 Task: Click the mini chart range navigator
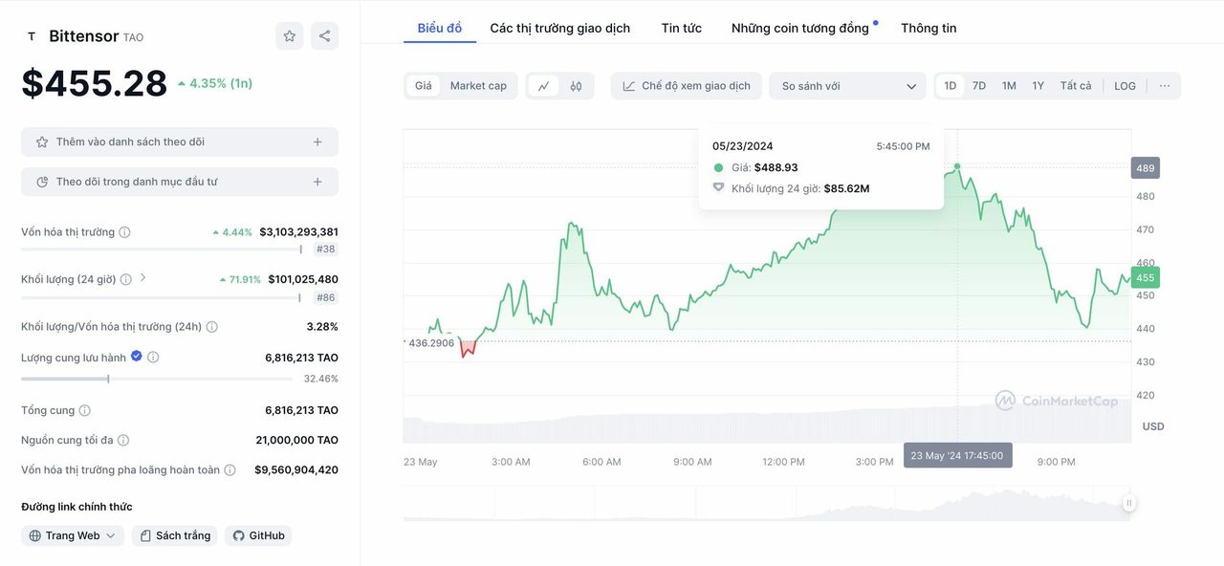[767, 503]
